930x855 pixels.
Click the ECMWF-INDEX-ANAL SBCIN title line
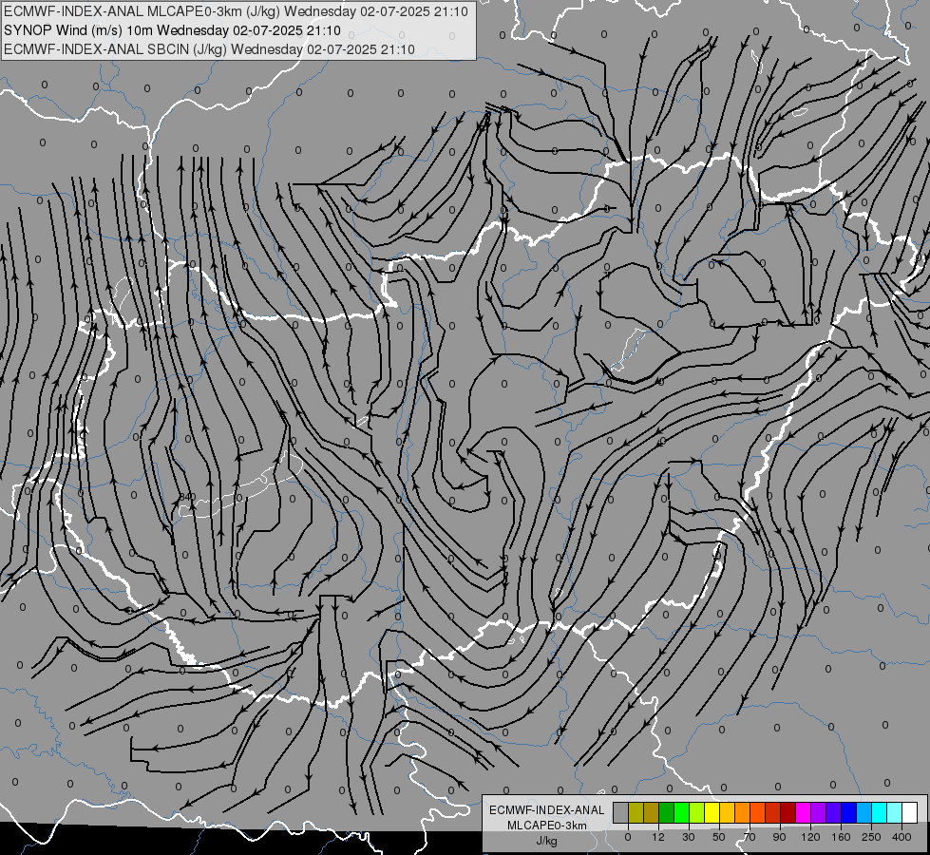[209, 49]
